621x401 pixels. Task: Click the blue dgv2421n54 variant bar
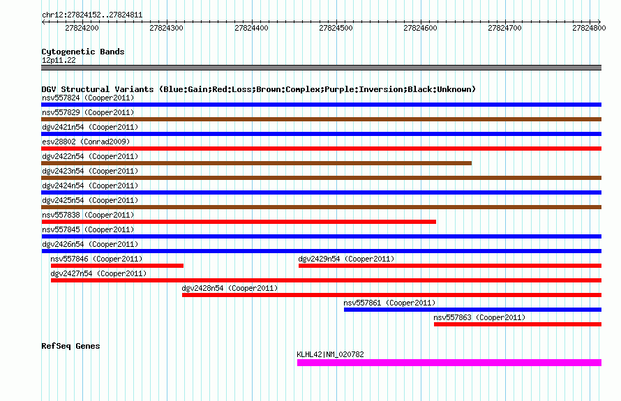pyautogui.click(x=321, y=134)
